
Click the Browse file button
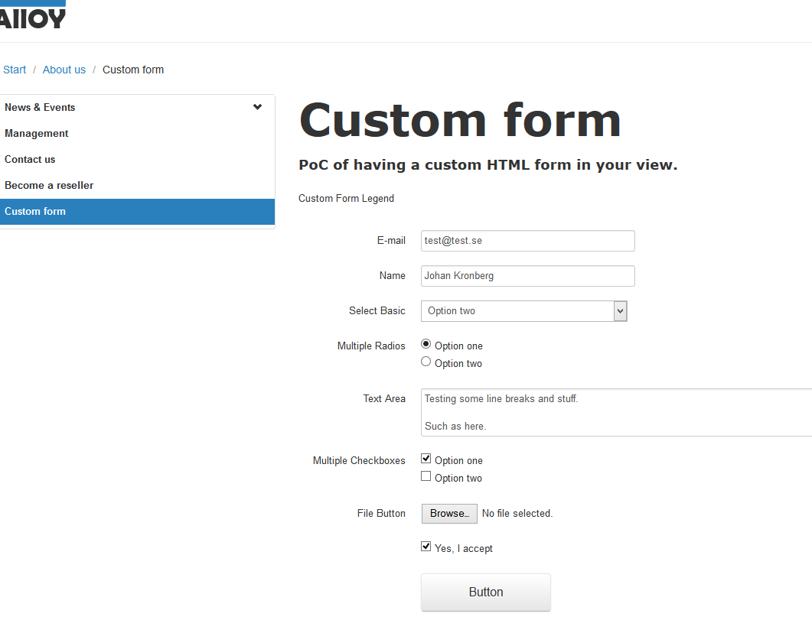point(448,513)
